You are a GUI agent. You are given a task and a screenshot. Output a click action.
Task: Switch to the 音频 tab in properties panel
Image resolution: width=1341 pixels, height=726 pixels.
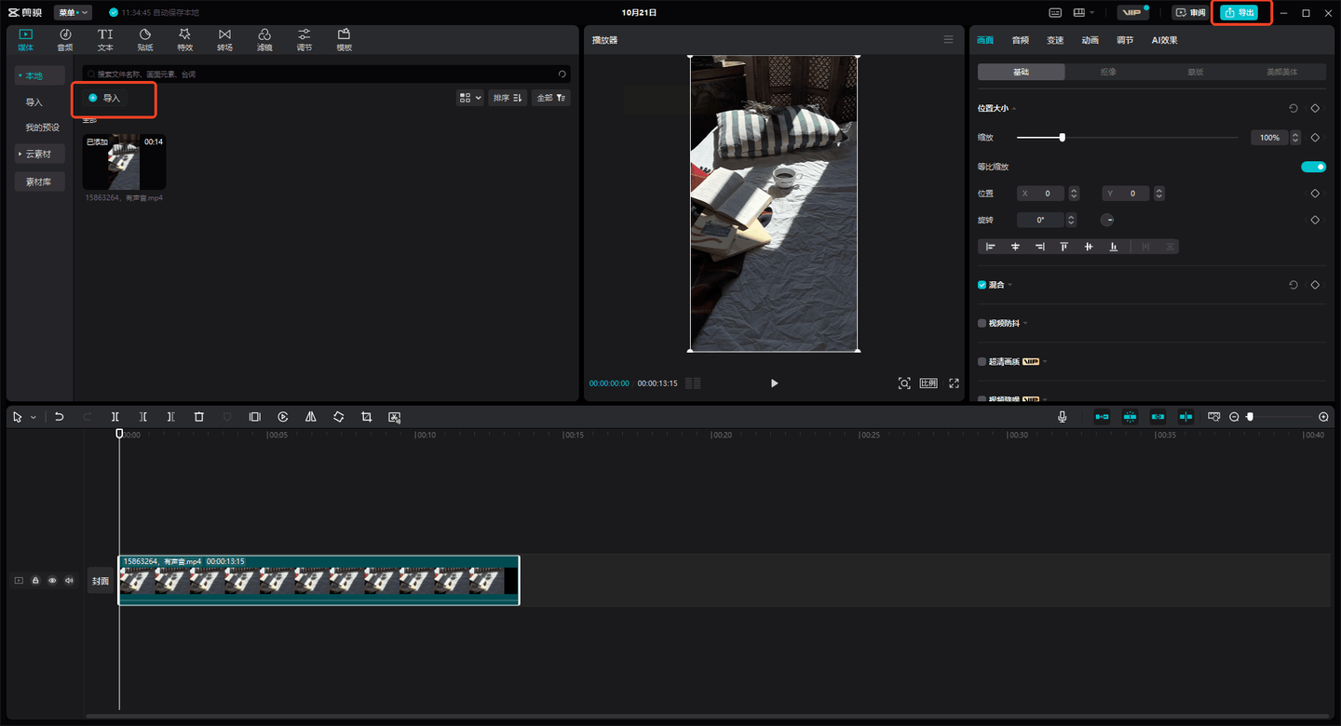tap(1020, 40)
